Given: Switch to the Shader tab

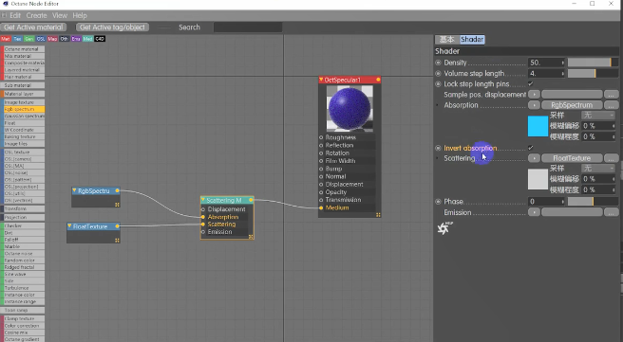Looking at the screenshot, I should (x=472, y=39).
